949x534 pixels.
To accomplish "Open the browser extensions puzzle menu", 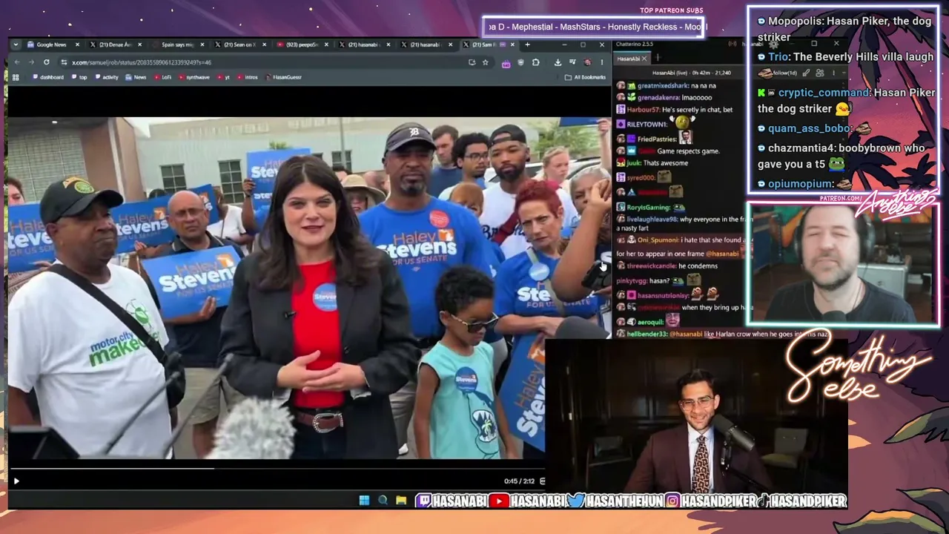I will (535, 62).
